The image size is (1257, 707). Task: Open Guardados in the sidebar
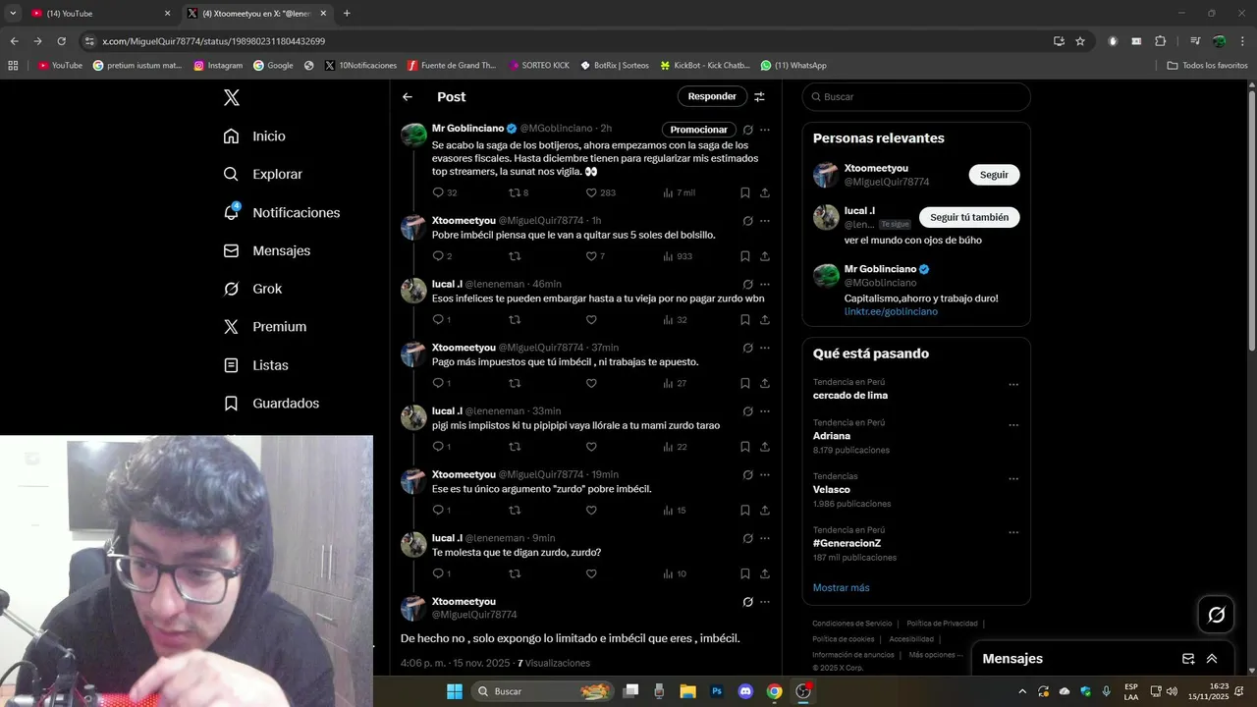(271, 404)
